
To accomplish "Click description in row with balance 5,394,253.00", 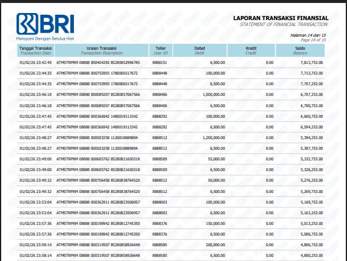I will pos(97,137).
